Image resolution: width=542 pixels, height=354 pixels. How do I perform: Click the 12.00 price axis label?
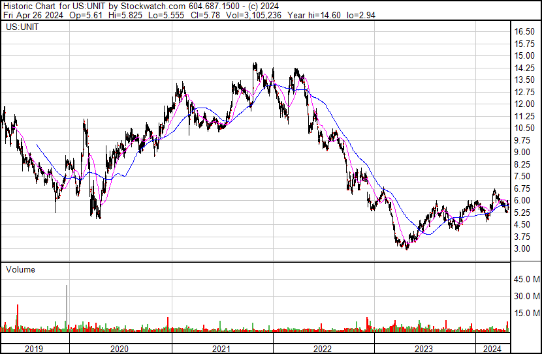[x=524, y=104]
